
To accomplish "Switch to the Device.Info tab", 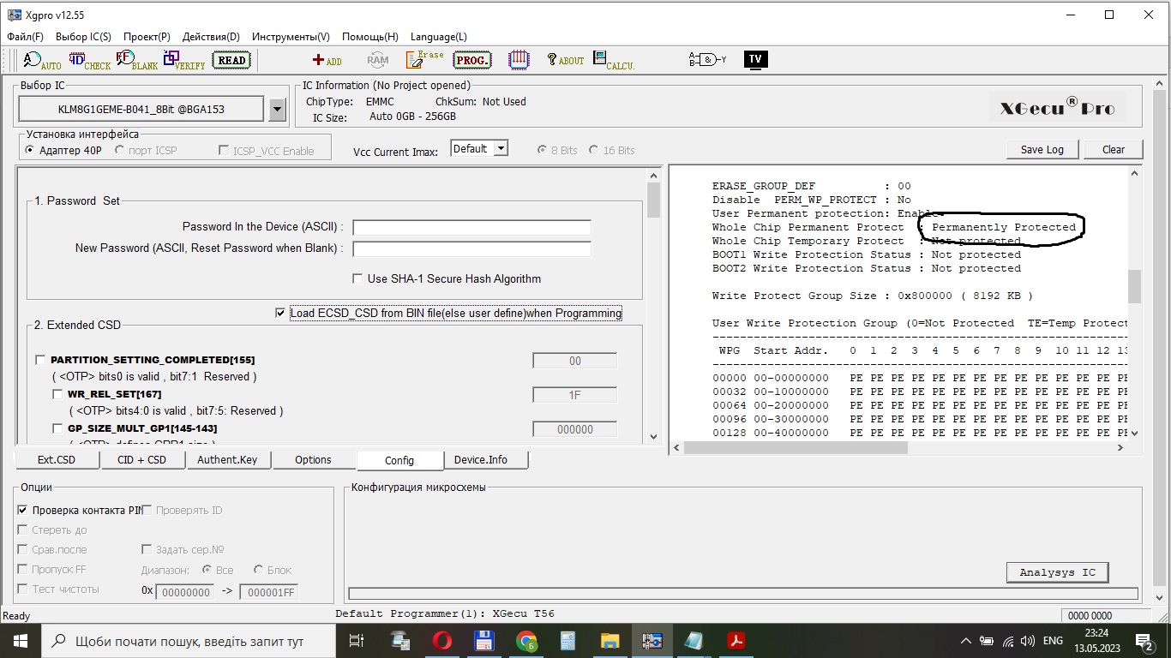I will (480, 460).
